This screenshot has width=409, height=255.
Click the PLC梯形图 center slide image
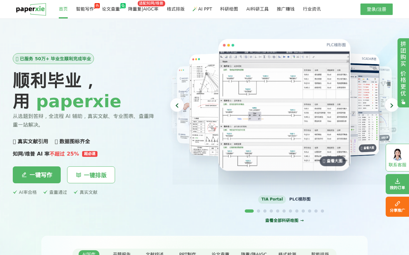[x=284, y=105]
